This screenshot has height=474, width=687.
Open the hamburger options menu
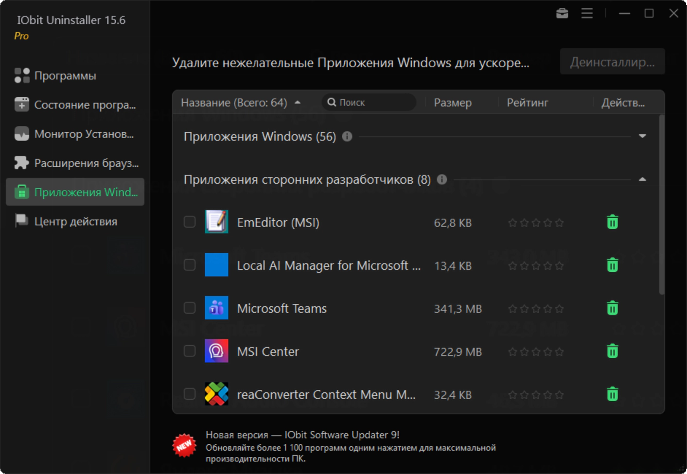point(587,13)
